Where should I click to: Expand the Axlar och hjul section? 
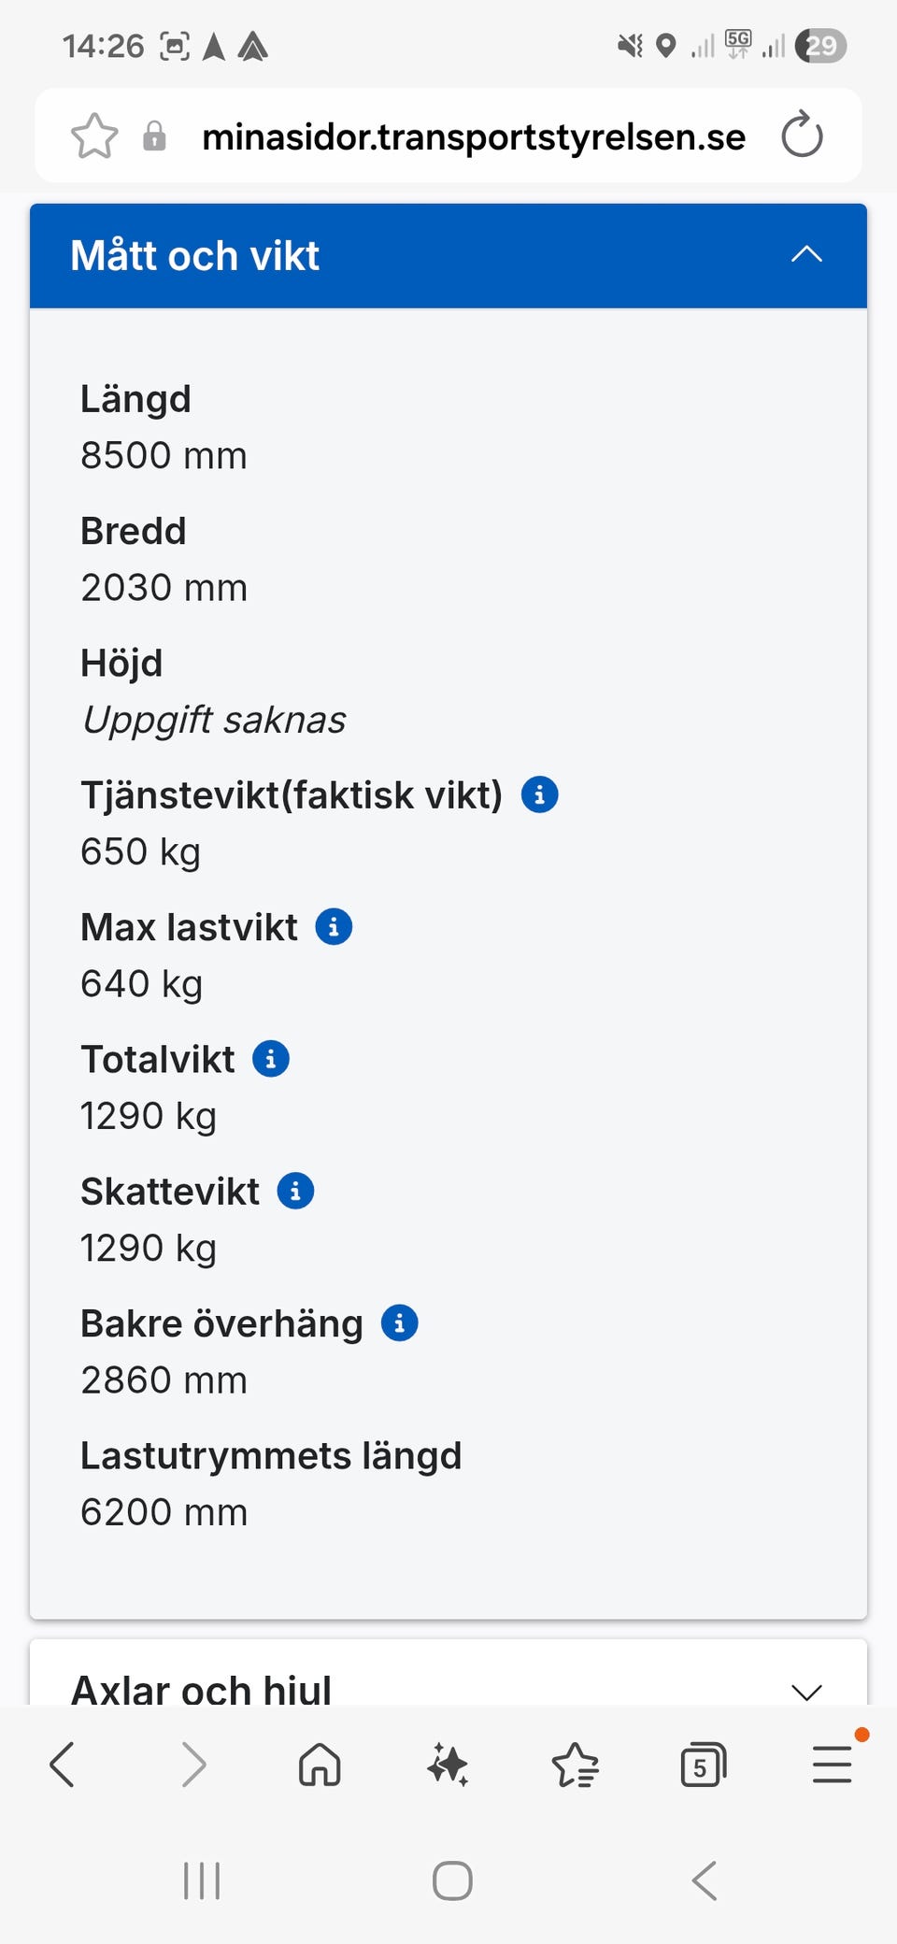pos(806,1691)
